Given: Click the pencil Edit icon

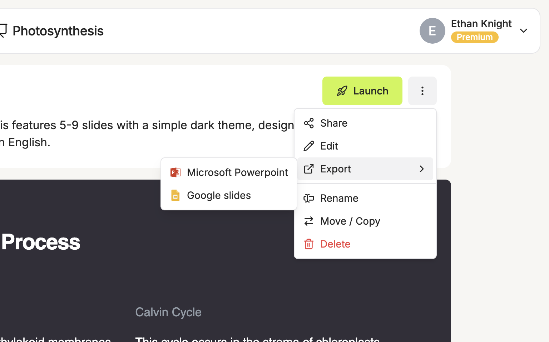Looking at the screenshot, I should coord(309,146).
